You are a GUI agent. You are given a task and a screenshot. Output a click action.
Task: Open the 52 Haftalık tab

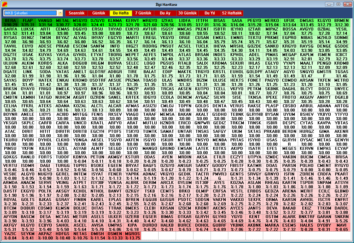point(232,13)
